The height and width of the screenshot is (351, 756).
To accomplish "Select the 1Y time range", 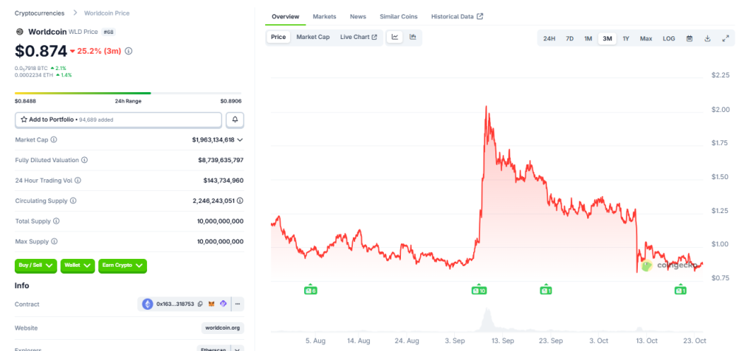I will pos(626,38).
